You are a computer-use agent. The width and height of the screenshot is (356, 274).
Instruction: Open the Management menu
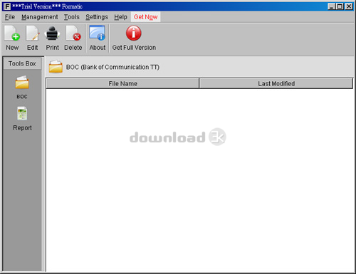[x=40, y=17]
